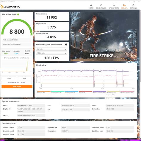This screenshot has width=141, height=141.
Task: Click the AMD Radeon RX 6400 label under score
Action: point(16,40)
